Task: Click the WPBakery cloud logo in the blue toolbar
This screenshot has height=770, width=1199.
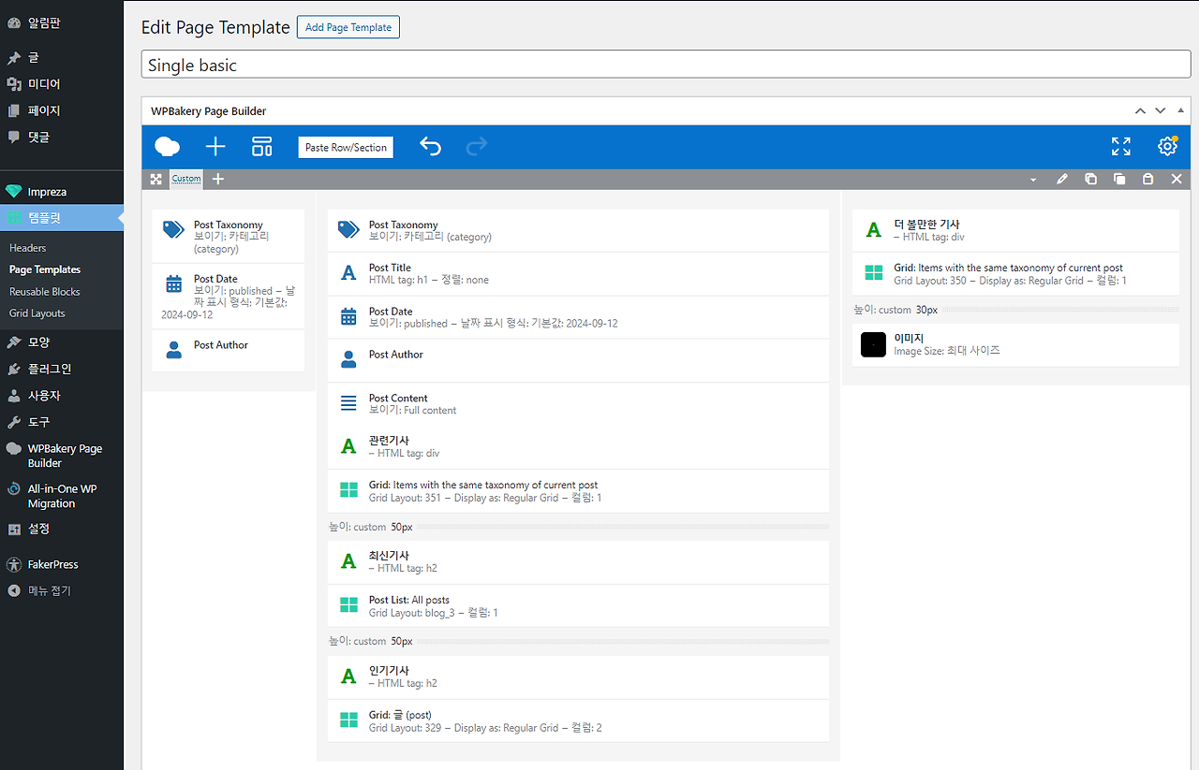Action: coord(167,146)
